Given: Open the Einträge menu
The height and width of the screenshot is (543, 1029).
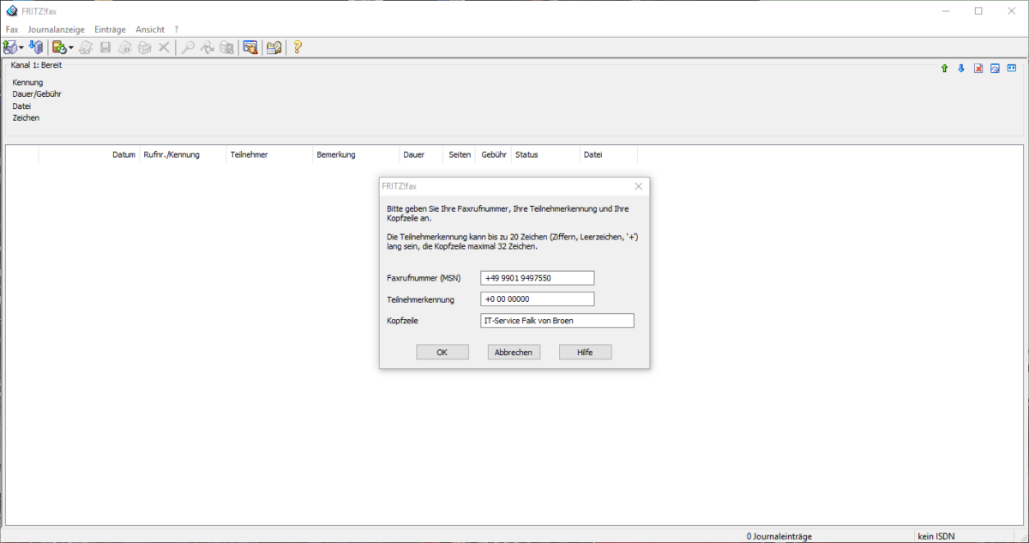Looking at the screenshot, I should coord(110,29).
